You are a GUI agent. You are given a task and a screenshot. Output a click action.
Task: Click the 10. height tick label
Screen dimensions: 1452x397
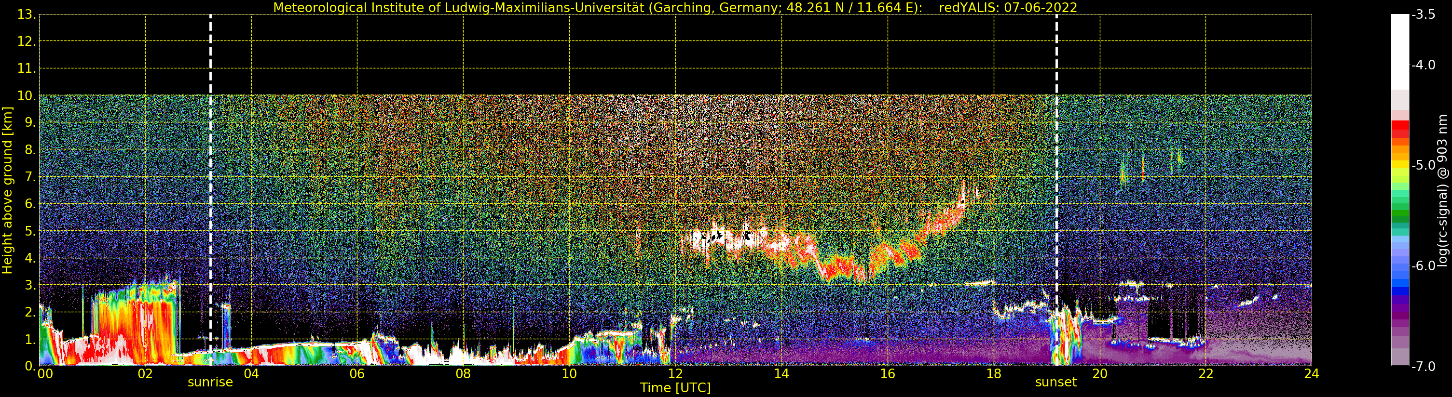tap(27, 96)
